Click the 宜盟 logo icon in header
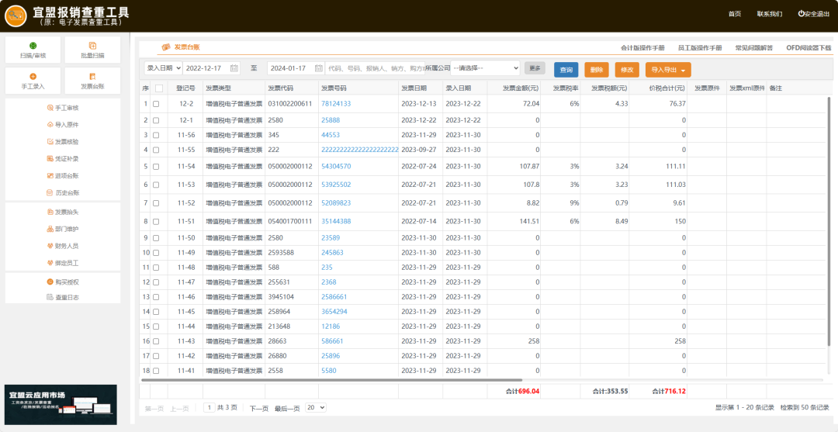Viewport: 838px width, 432px height. (x=16, y=16)
